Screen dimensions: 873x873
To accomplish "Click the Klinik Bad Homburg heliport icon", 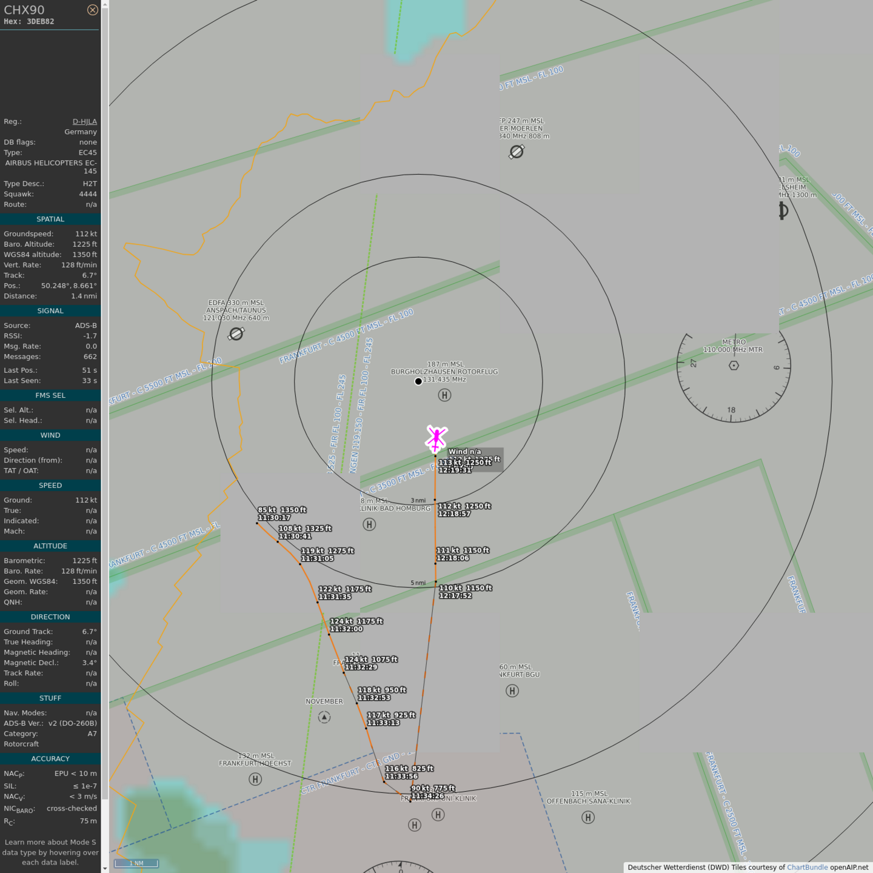I will click(x=369, y=524).
